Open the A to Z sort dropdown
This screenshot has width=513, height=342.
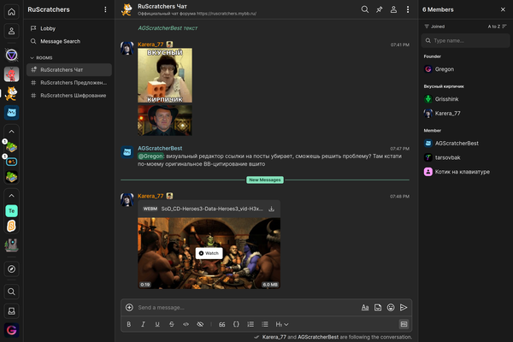493,27
